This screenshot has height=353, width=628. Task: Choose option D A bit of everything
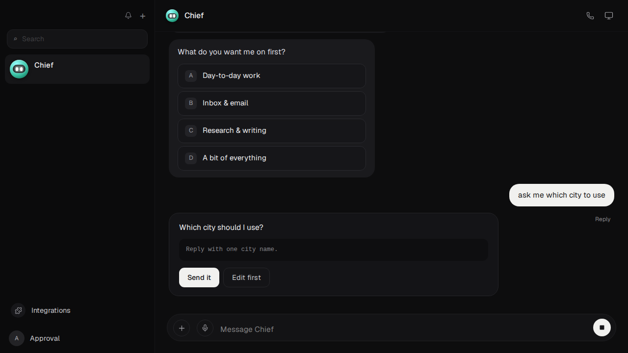272,158
